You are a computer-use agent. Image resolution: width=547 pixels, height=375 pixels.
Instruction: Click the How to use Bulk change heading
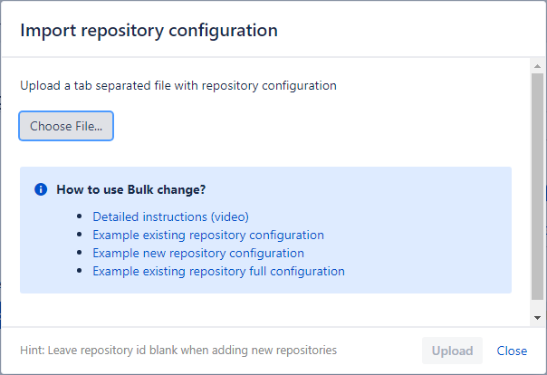pyautogui.click(x=130, y=189)
